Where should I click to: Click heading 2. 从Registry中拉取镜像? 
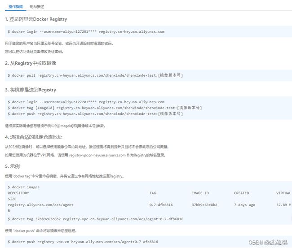[31, 63]
